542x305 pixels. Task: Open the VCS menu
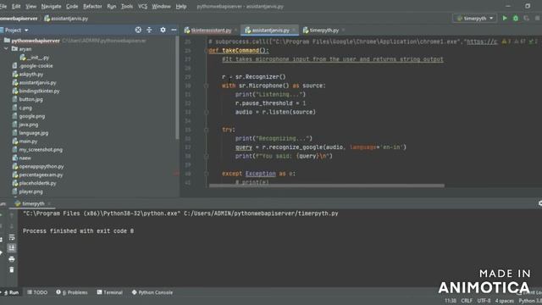tap(142, 6)
